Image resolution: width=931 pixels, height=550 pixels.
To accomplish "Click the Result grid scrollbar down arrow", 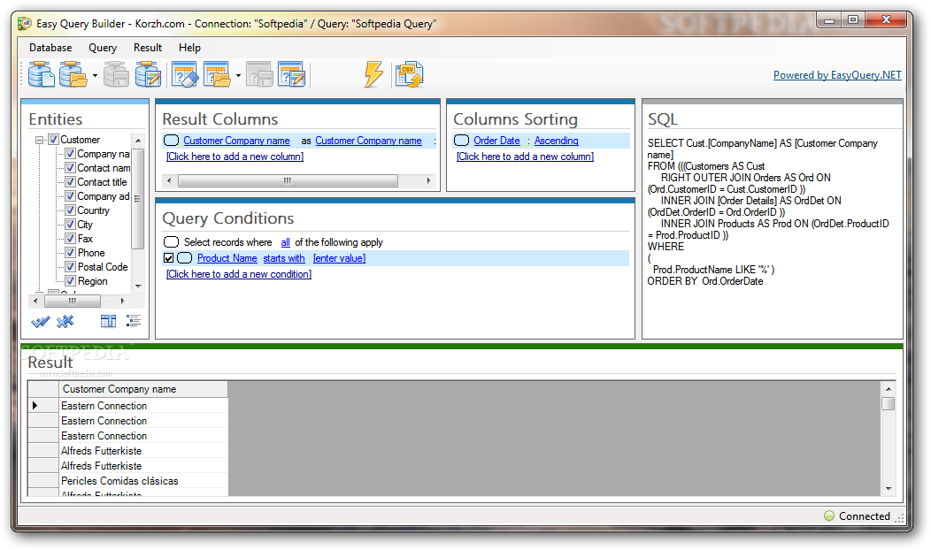I will pyautogui.click(x=889, y=489).
